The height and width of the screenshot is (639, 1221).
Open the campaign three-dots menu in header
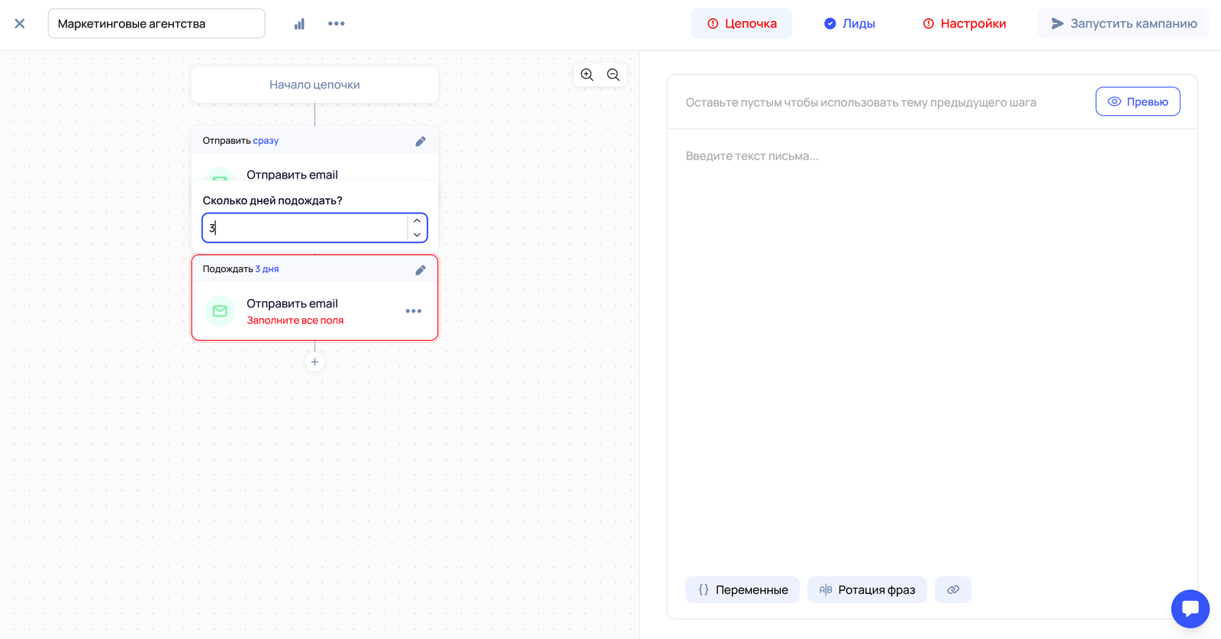click(337, 24)
